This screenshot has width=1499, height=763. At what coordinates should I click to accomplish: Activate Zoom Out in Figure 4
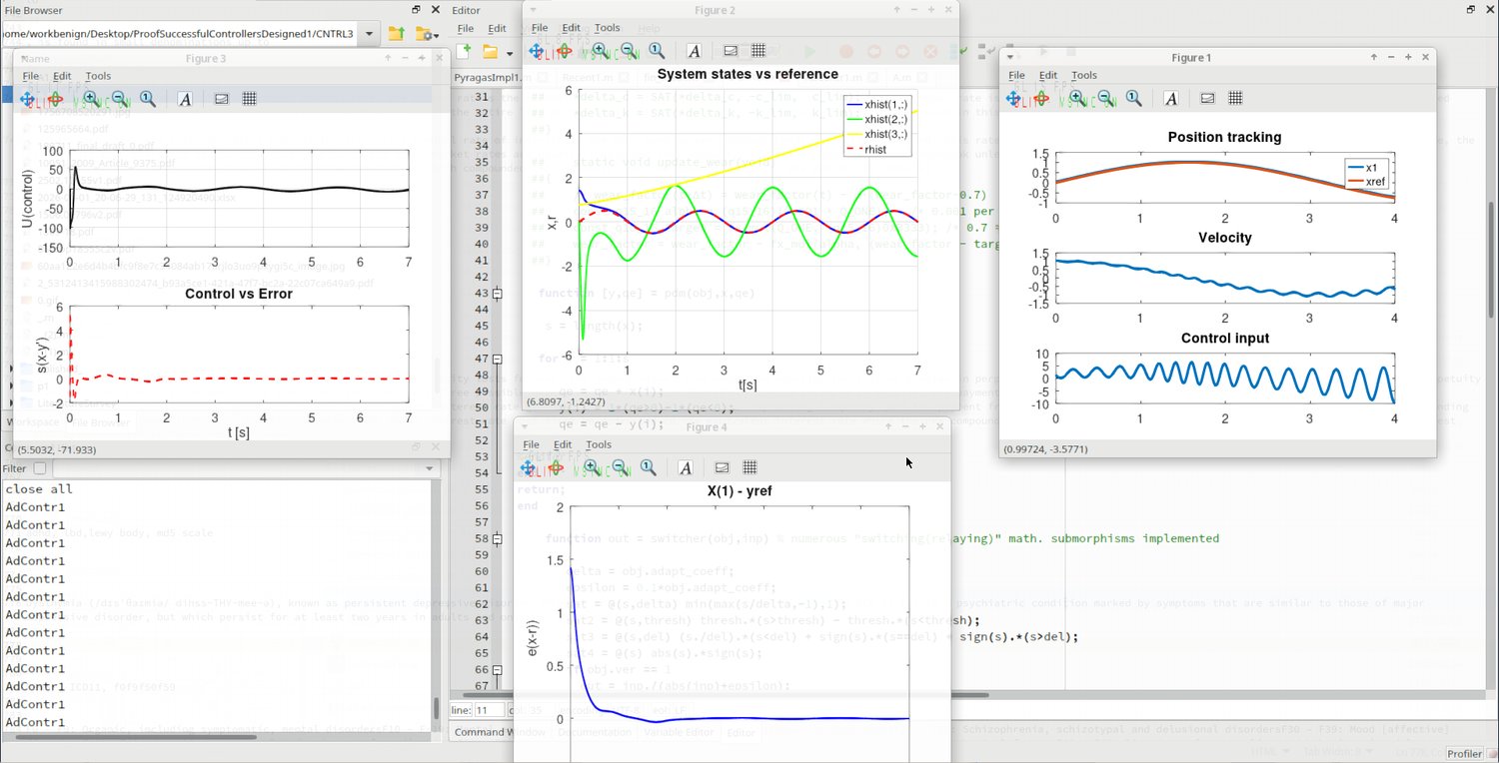click(x=621, y=467)
